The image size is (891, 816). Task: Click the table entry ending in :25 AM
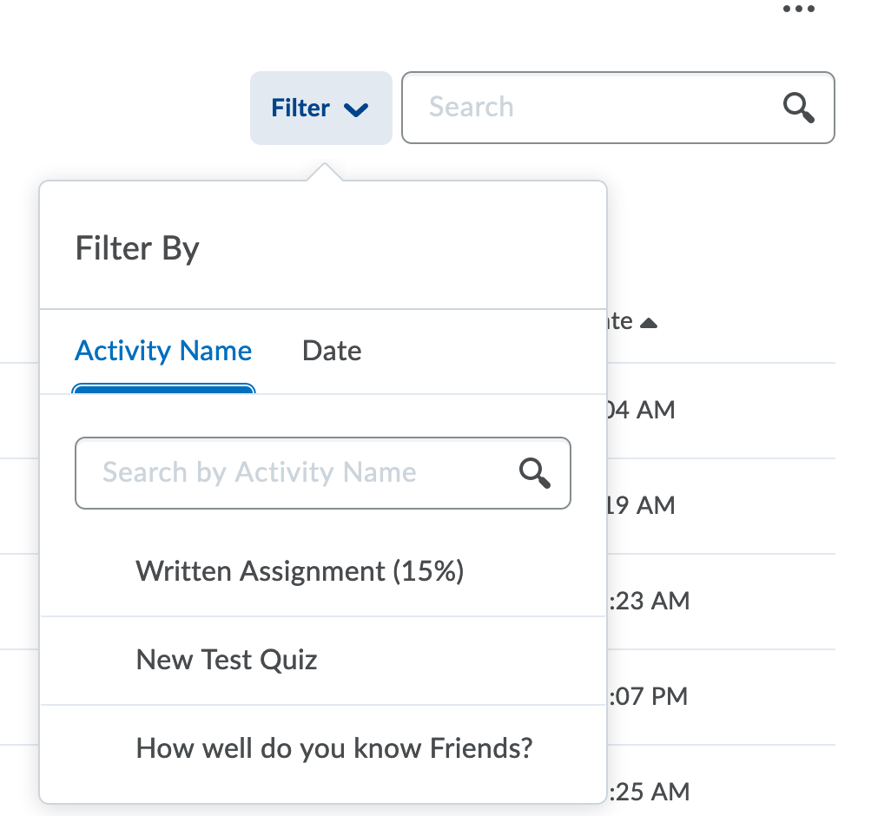click(648, 792)
